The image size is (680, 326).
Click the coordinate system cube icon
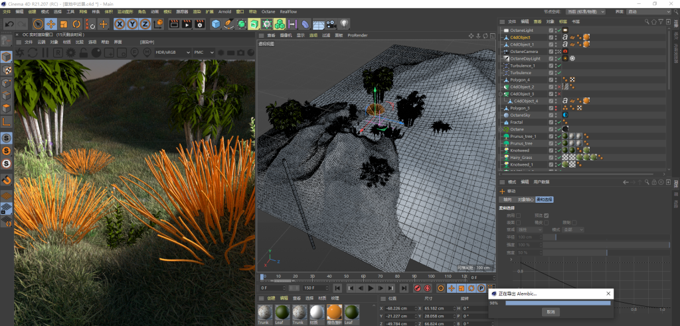click(x=159, y=25)
